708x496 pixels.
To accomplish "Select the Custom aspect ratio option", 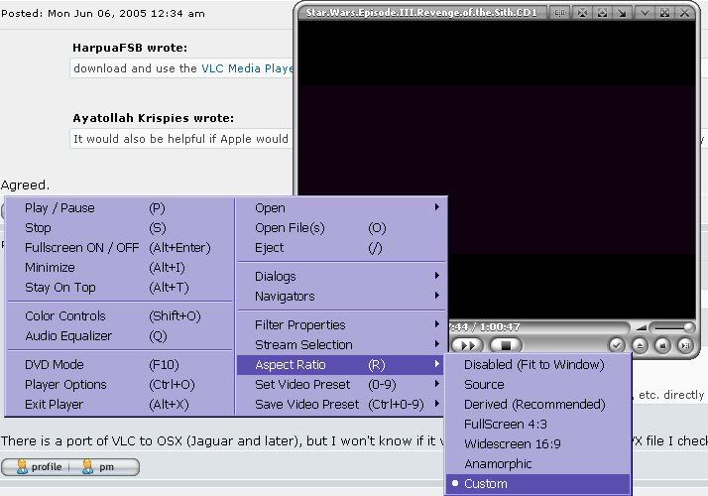I will coord(537,484).
